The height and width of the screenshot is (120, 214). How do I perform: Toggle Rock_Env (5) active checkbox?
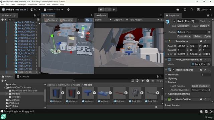174,21
